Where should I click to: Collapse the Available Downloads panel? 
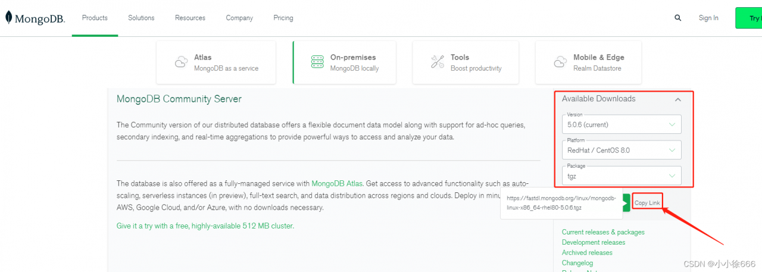click(677, 99)
